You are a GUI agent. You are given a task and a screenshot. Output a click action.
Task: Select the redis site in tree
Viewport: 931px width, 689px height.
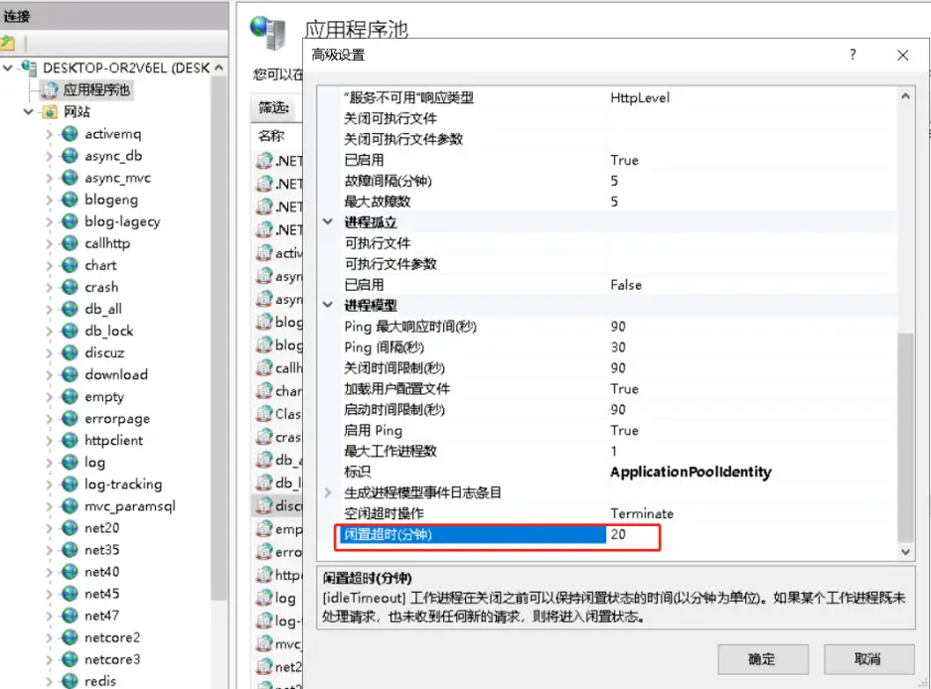pos(99,681)
